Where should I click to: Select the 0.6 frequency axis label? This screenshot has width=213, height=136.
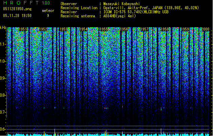point(3,129)
